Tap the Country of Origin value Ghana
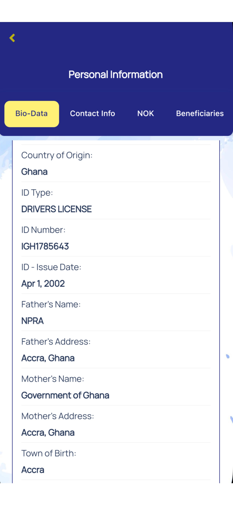Viewport: 233px width, 505px height. pos(34,172)
